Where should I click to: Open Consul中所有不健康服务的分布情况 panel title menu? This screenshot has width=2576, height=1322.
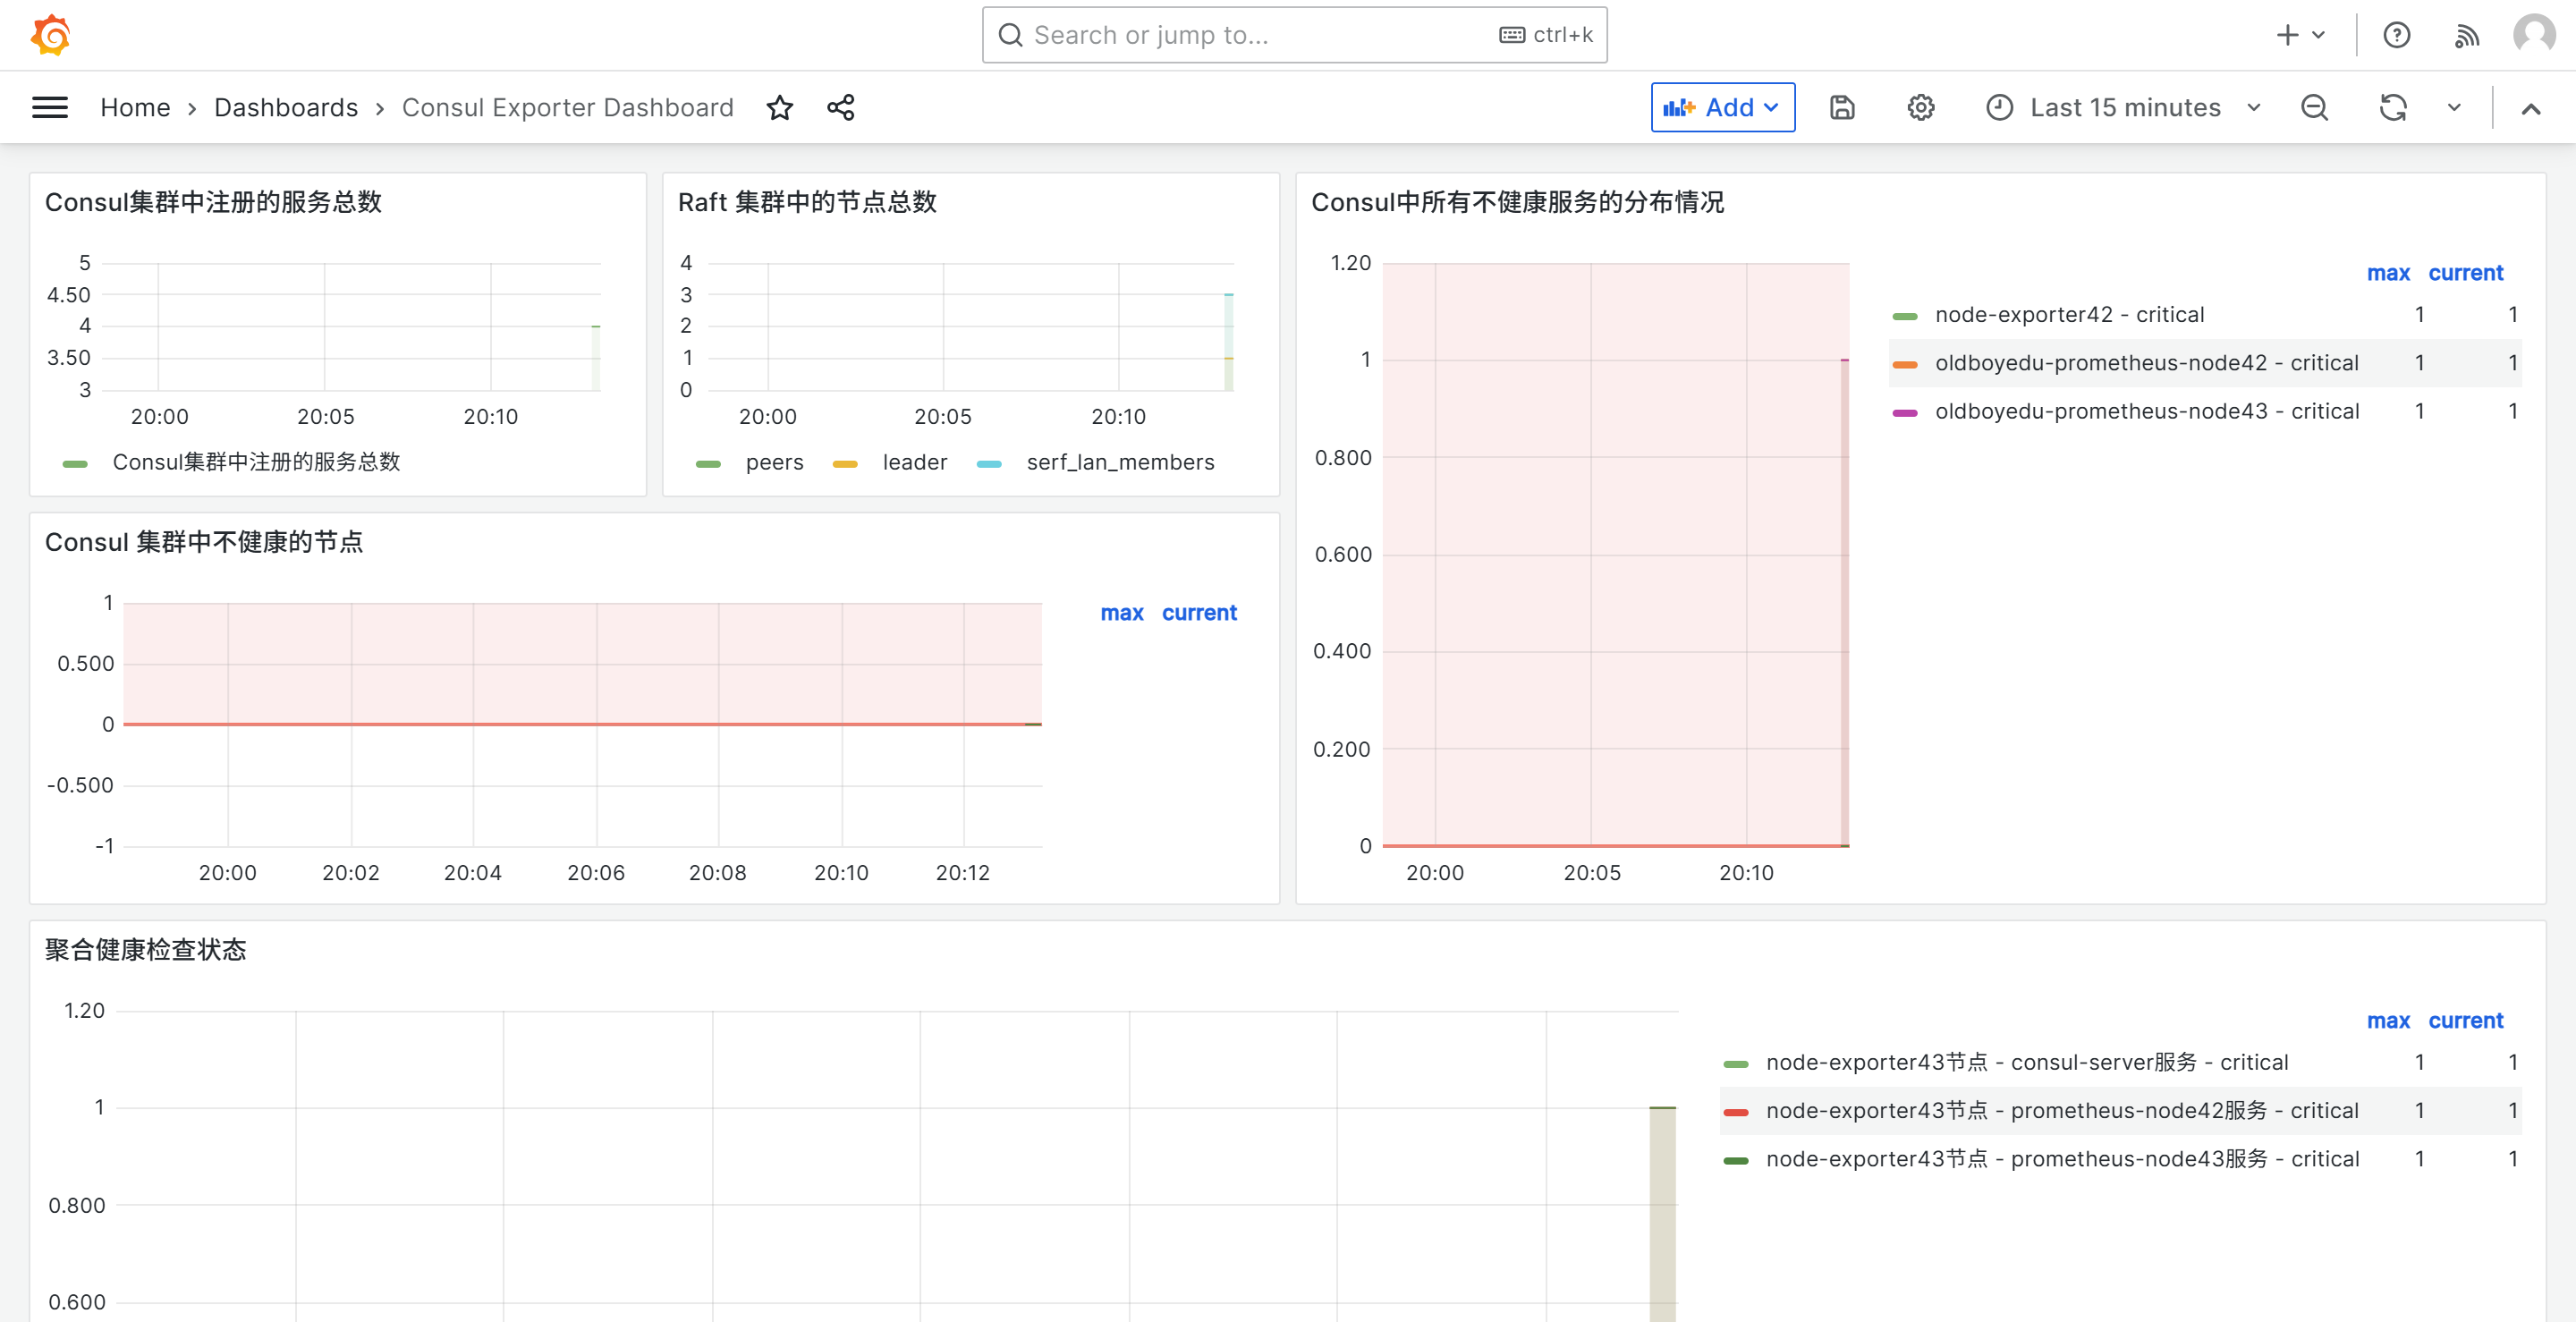pos(1517,202)
